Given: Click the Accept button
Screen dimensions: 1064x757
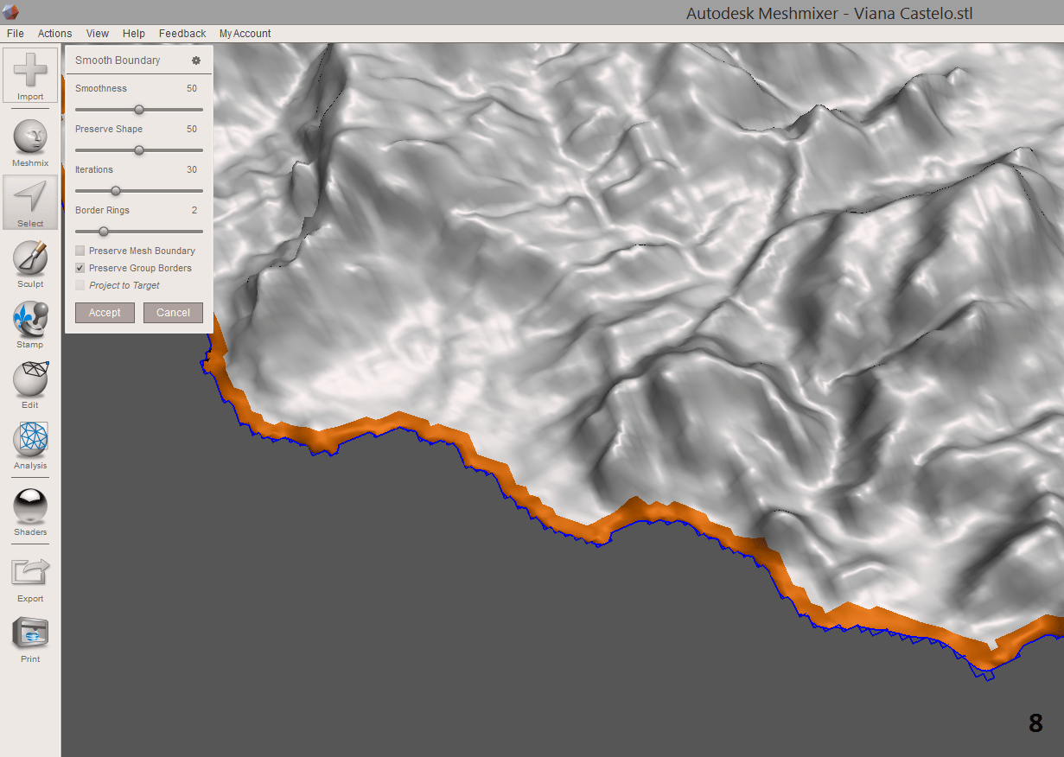Looking at the screenshot, I should tap(104, 312).
